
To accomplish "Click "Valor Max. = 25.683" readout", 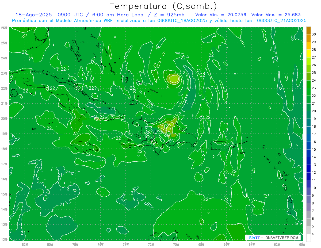I will (x=276, y=15).
